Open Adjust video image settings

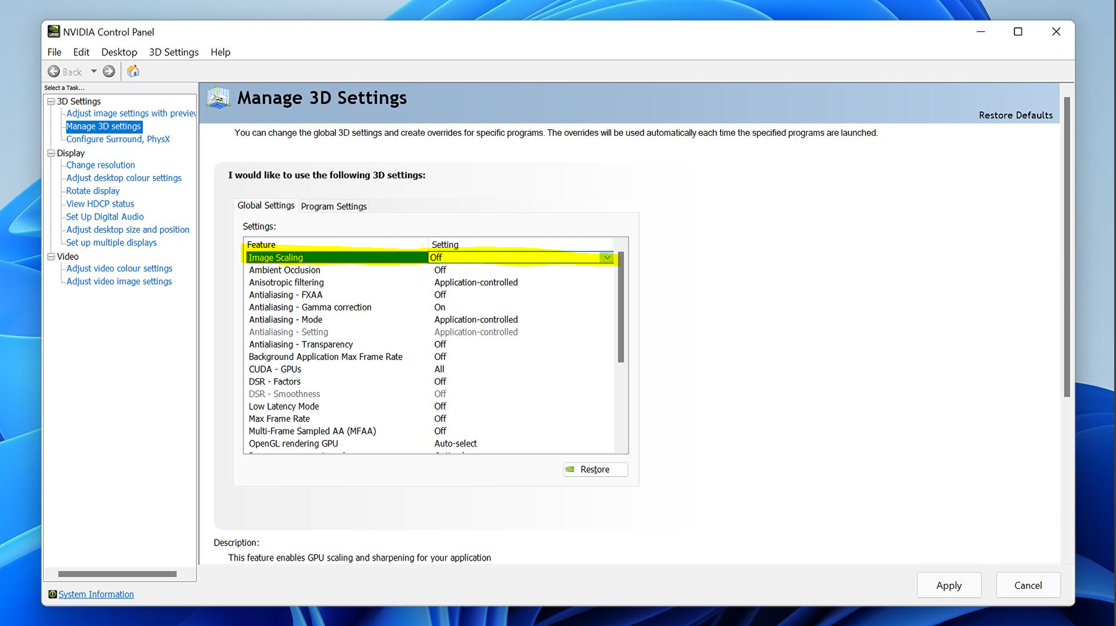[119, 281]
